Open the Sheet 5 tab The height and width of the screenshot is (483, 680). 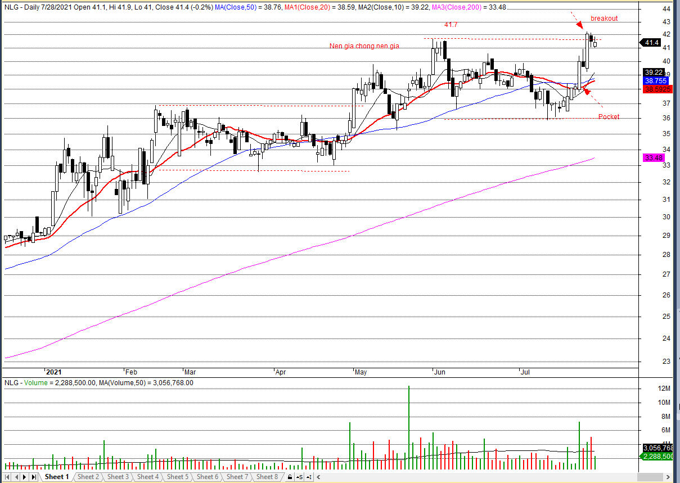(178, 477)
